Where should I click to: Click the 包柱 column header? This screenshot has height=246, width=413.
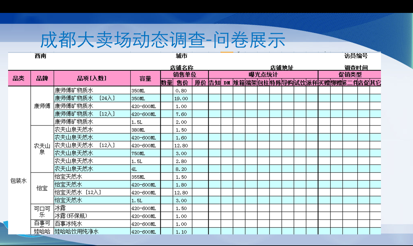coord(263,82)
